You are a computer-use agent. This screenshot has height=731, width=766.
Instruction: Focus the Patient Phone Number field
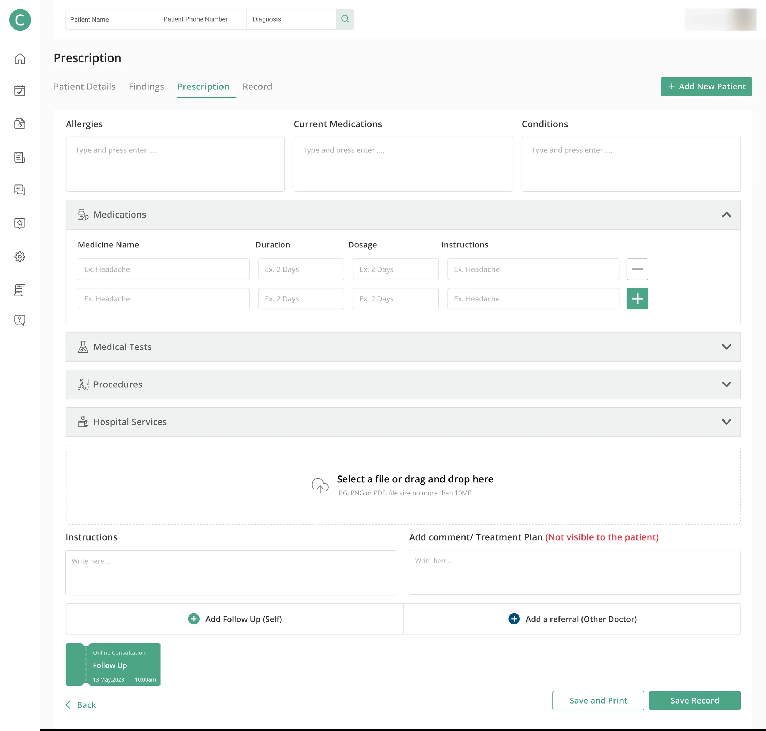pos(202,19)
